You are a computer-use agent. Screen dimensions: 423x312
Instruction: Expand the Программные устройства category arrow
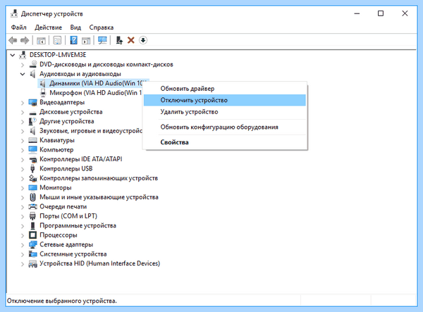pos(23,226)
